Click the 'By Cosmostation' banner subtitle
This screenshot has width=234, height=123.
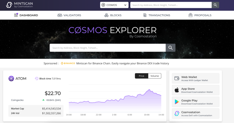[143, 36]
